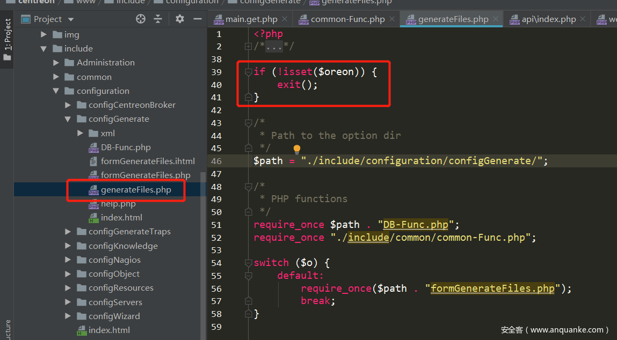Click the formGenerateFiles.php link on line 56
617x340 pixels.
click(492, 289)
